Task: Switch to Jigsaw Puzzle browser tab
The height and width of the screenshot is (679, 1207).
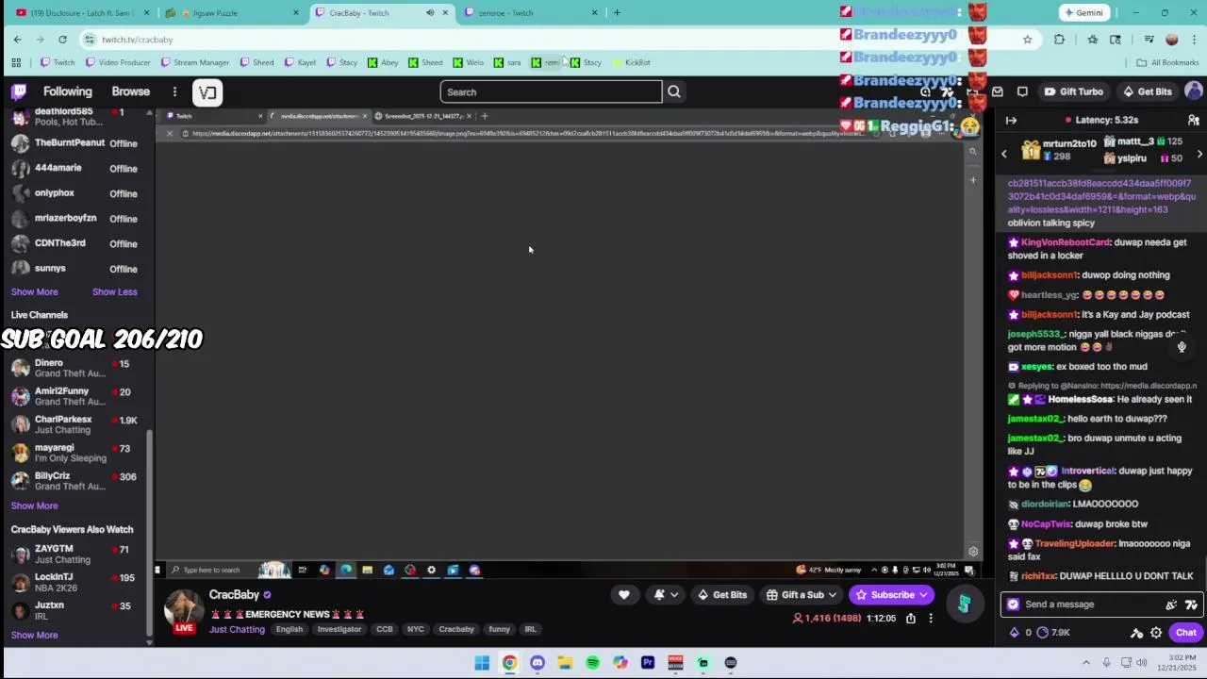Action: pos(231,13)
